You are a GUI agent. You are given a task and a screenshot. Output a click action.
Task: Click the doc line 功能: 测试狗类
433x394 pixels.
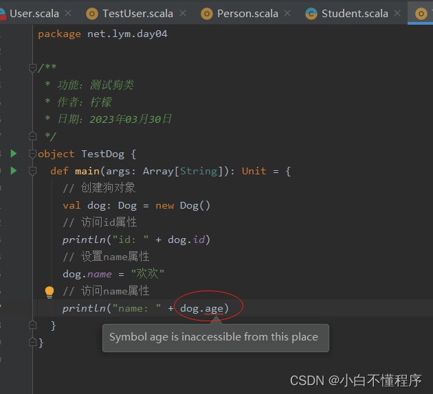[x=96, y=85]
